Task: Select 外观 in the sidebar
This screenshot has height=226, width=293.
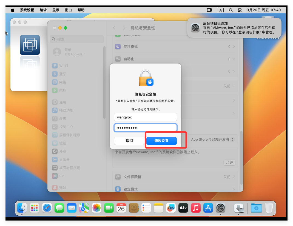Action: (77, 151)
